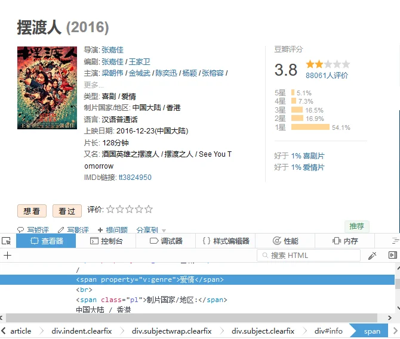The image size is (400, 339).
Task: Select the <br> node in markup
Action: [x=84, y=290]
